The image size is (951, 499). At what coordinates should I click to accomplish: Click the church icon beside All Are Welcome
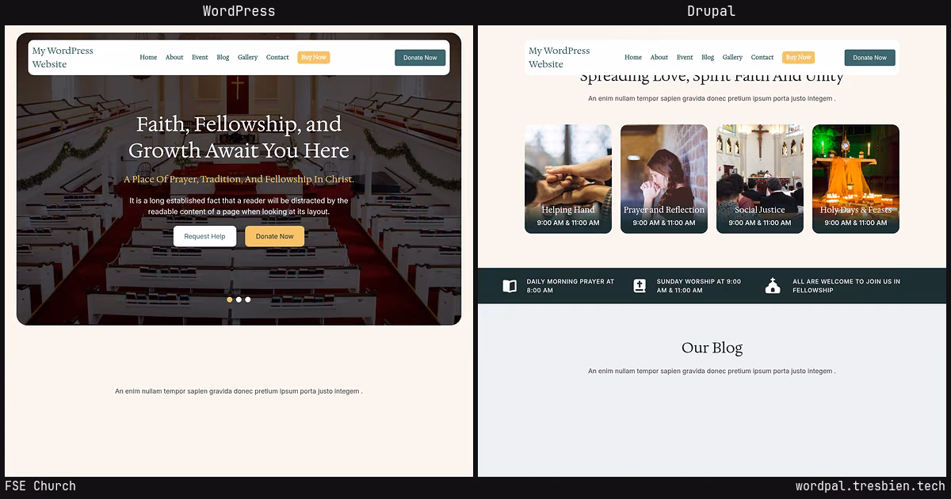pyautogui.click(x=773, y=286)
